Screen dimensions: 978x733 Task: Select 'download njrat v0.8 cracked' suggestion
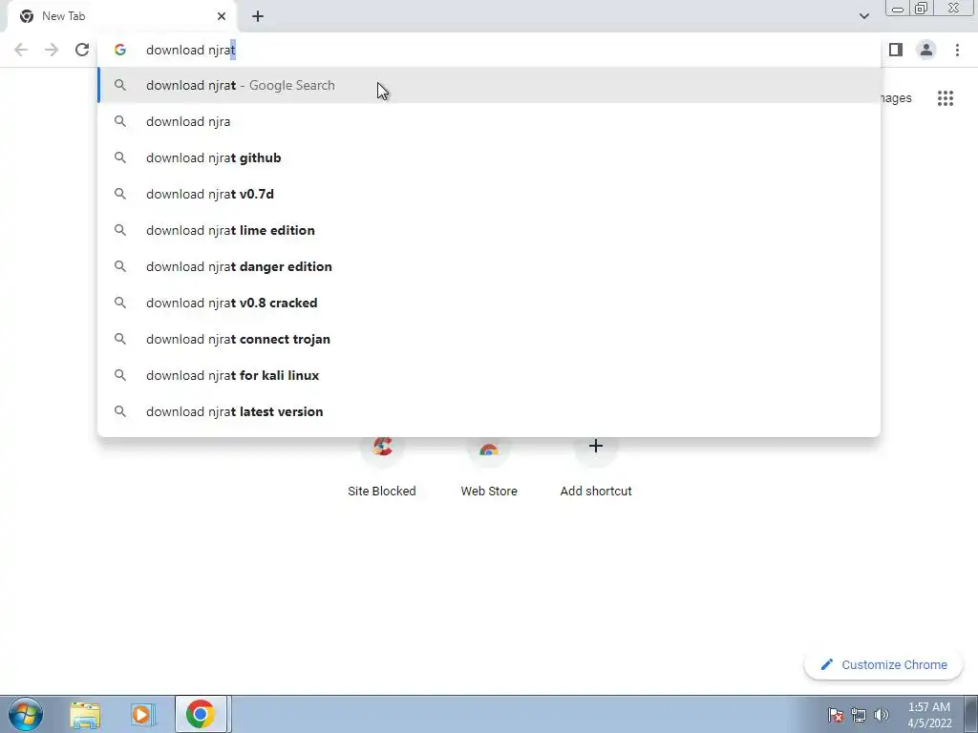[x=489, y=303]
